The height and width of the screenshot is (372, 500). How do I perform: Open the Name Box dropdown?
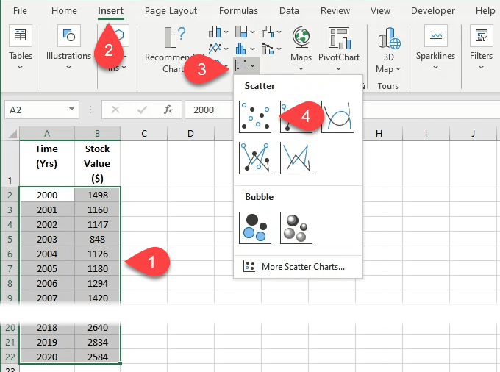[72, 110]
